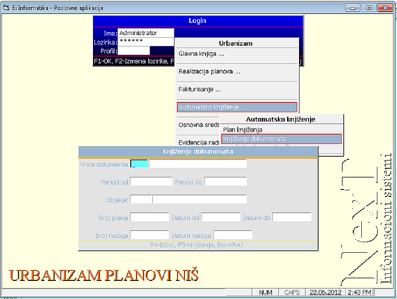
Task: Click the Datum naloga field
Action: tap(232, 235)
